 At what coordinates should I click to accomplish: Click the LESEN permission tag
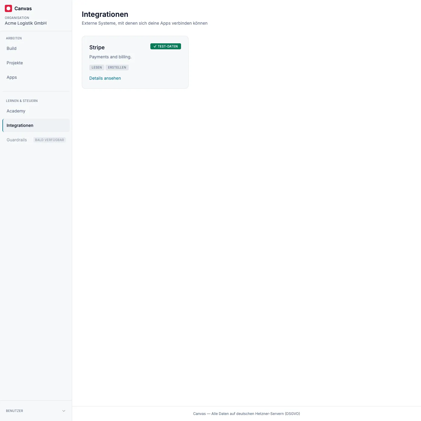(97, 67)
